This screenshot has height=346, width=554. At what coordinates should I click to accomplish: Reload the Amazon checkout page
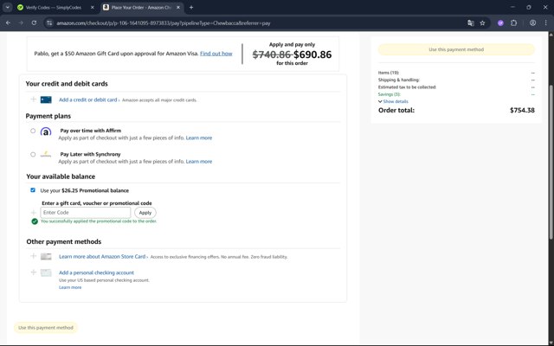[34, 23]
